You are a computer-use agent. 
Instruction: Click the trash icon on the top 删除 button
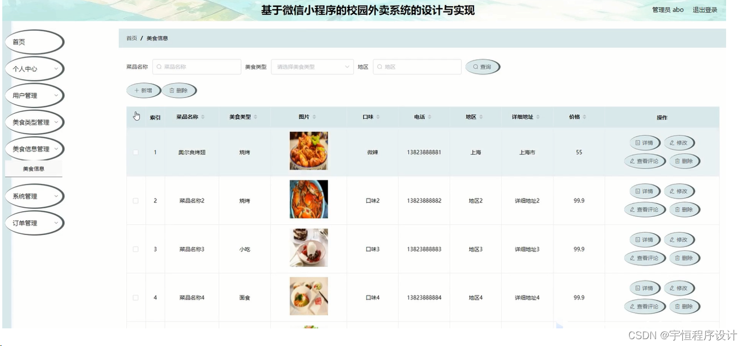coord(172,90)
